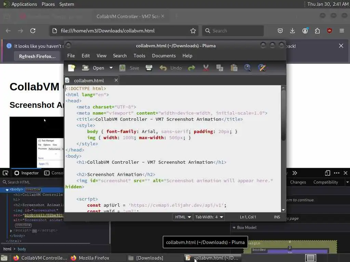This screenshot has width=350, height=262.
Task: Open the Tab Width dropdown
Action: click(209, 217)
